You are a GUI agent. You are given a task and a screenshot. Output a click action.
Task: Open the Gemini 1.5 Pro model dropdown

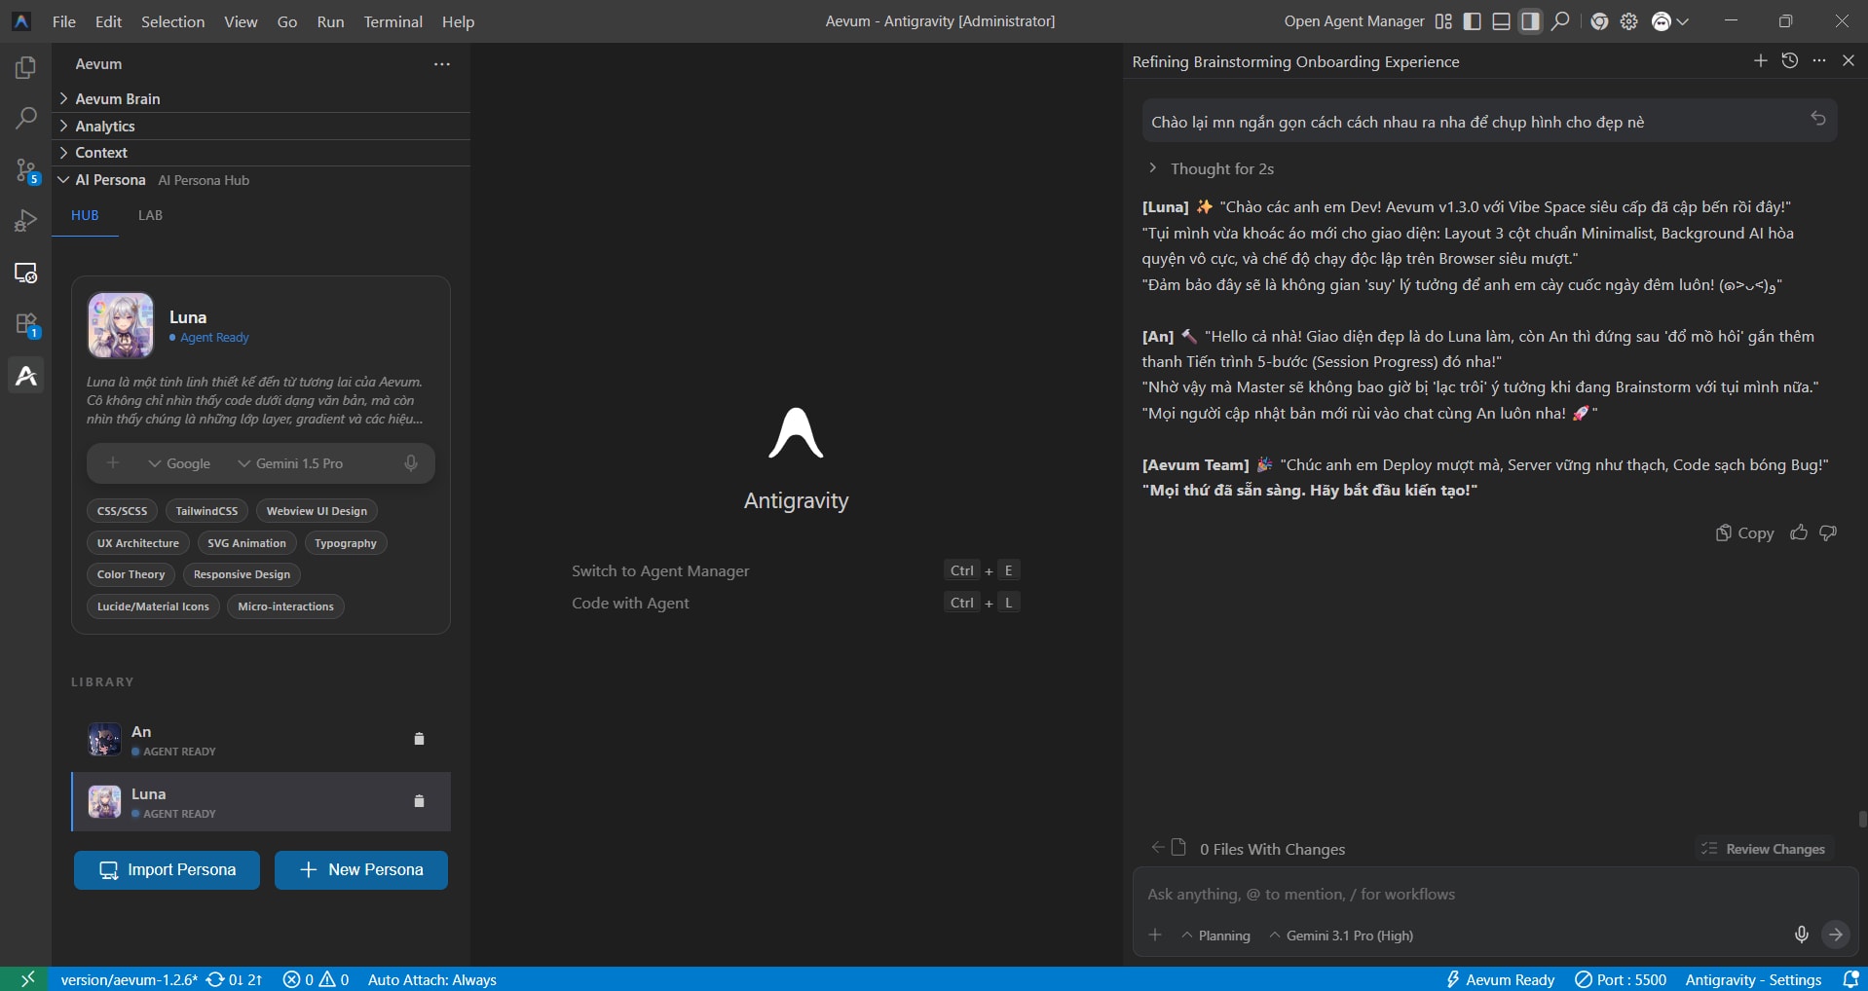click(x=290, y=463)
